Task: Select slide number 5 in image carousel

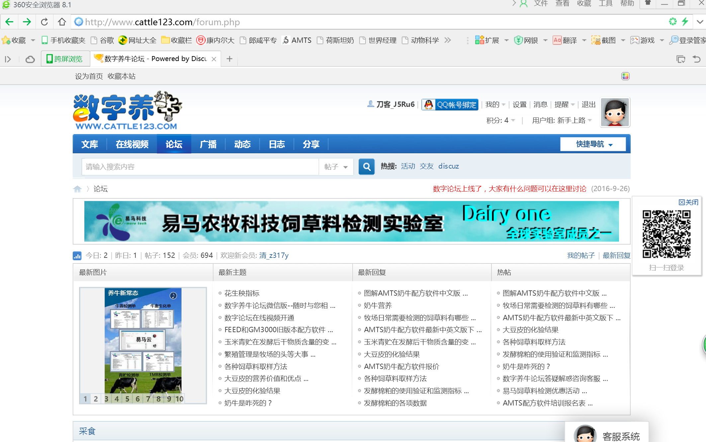Action: pyautogui.click(x=127, y=399)
